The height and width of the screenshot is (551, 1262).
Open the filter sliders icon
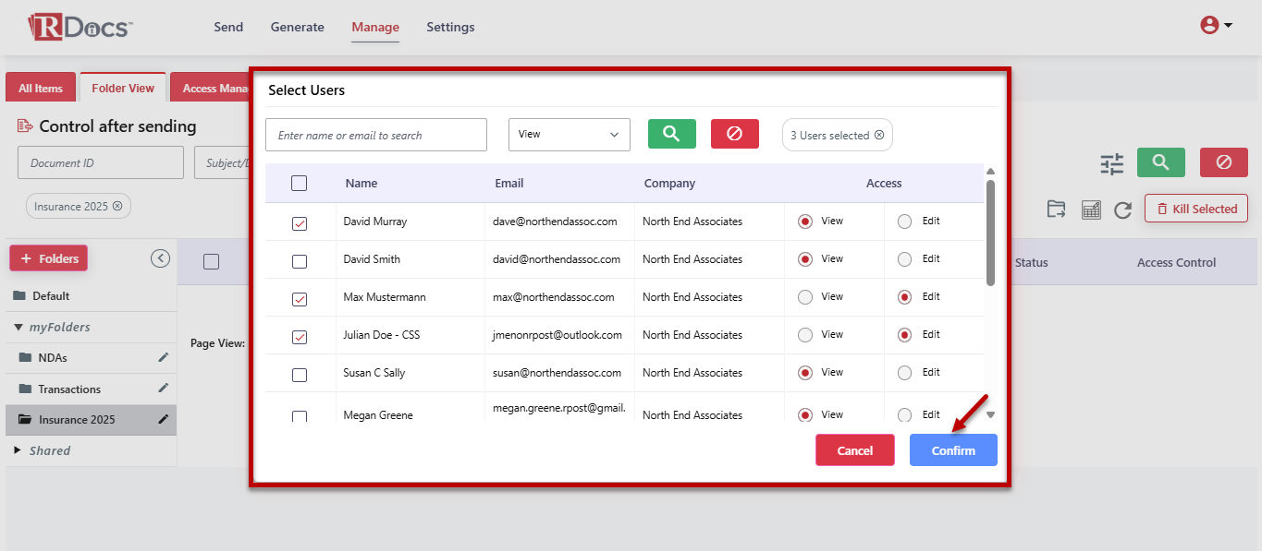point(1111,163)
